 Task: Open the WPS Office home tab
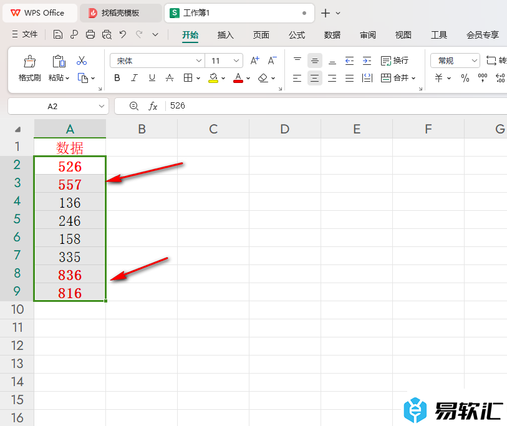click(40, 13)
